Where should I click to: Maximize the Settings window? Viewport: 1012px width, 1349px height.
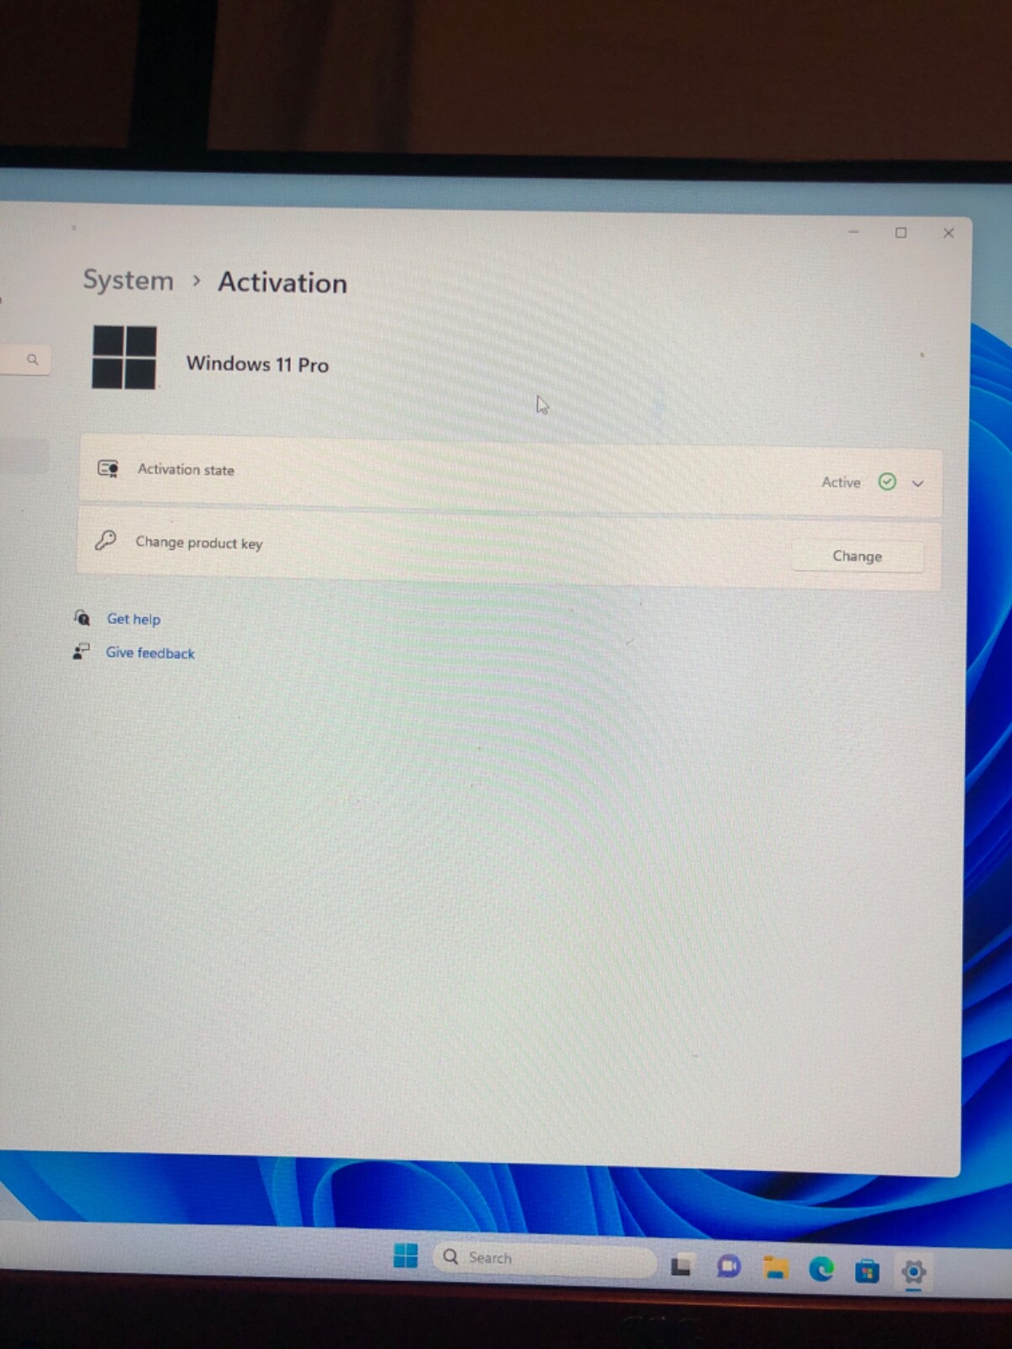click(901, 233)
